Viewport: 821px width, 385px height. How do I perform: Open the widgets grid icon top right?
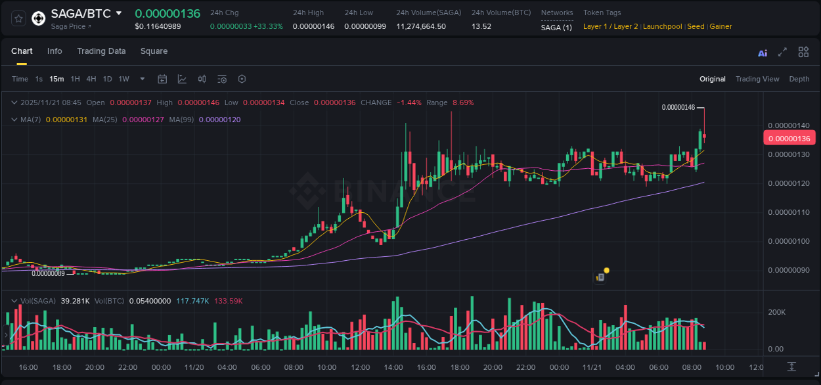(x=803, y=52)
